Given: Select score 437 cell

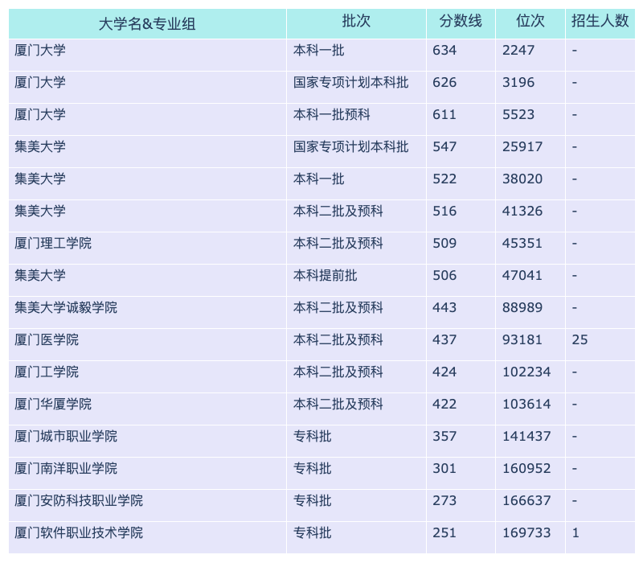Looking at the screenshot, I should (444, 339).
